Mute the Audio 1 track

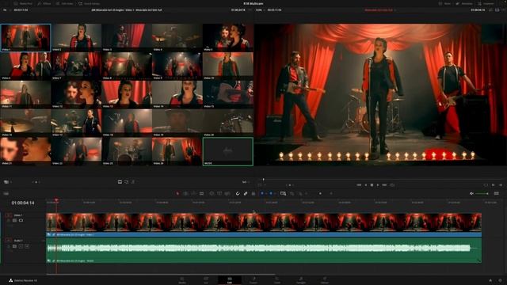point(27,246)
